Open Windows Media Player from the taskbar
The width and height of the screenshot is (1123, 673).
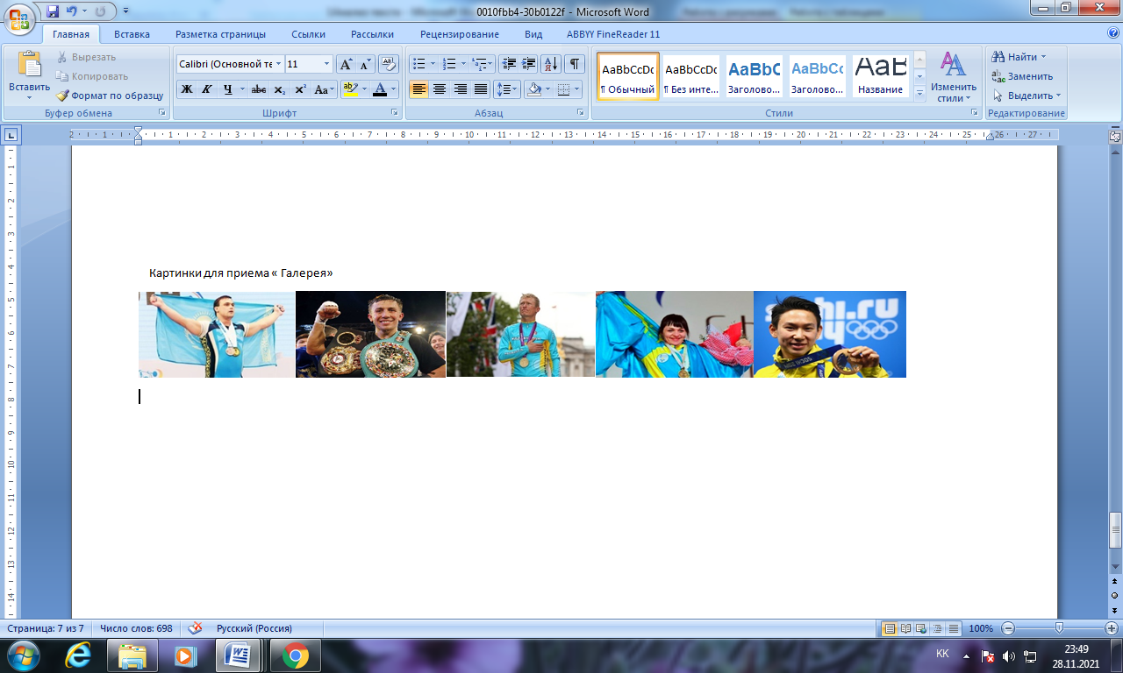pyautogui.click(x=184, y=655)
